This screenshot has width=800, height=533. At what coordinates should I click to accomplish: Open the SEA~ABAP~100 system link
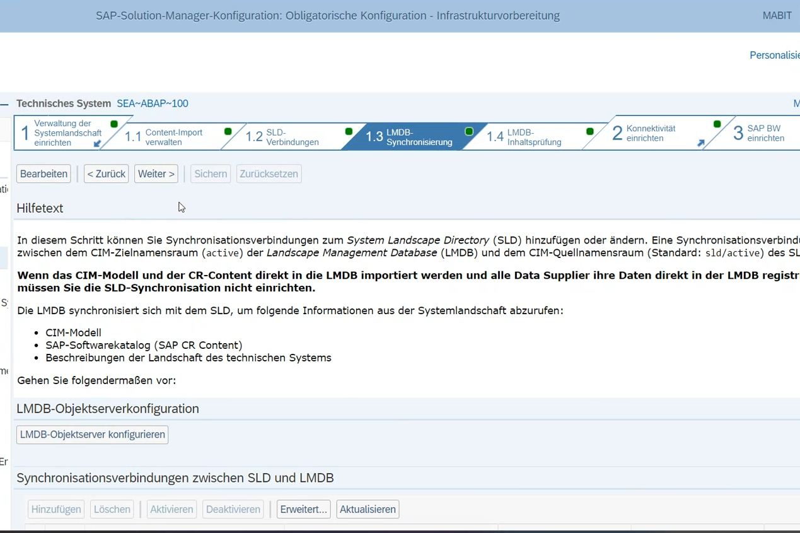pyautogui.click(x=152, y=103)
